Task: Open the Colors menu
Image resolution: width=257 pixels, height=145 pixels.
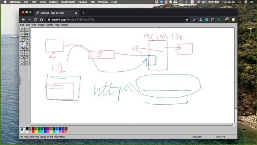Action: [49, 25]
